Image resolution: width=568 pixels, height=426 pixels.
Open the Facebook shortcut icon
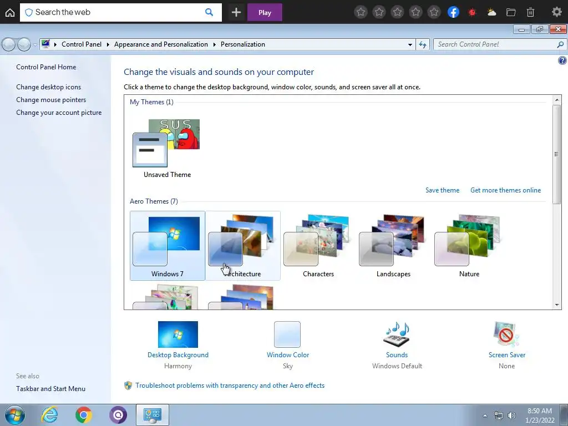[x=453, y=12]
